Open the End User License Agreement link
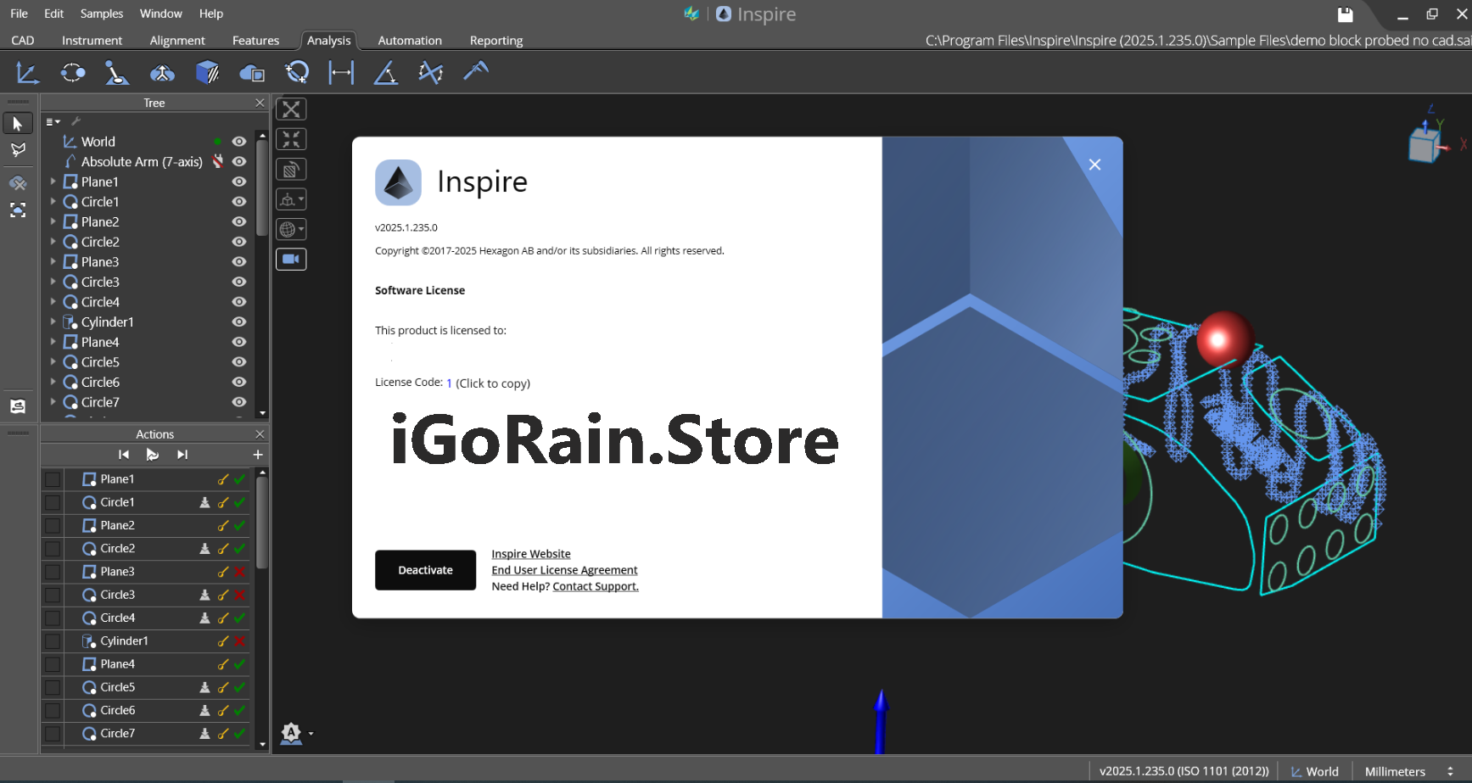Image resolution: width=1472 pixels, height=783 pixels. click(x=564, y=570)
